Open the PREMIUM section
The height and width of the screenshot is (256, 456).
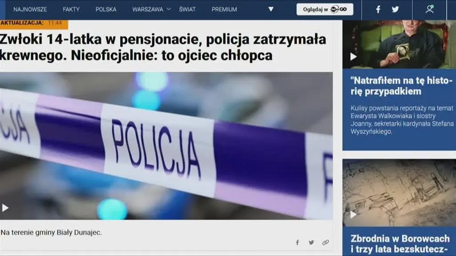point(224,9)
